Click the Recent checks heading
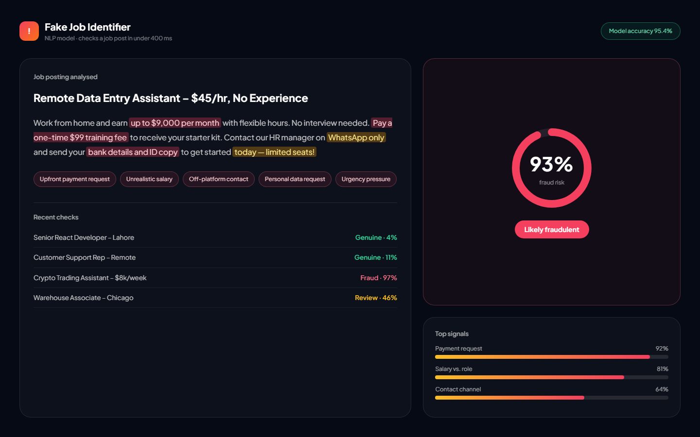 coord(56,217)
